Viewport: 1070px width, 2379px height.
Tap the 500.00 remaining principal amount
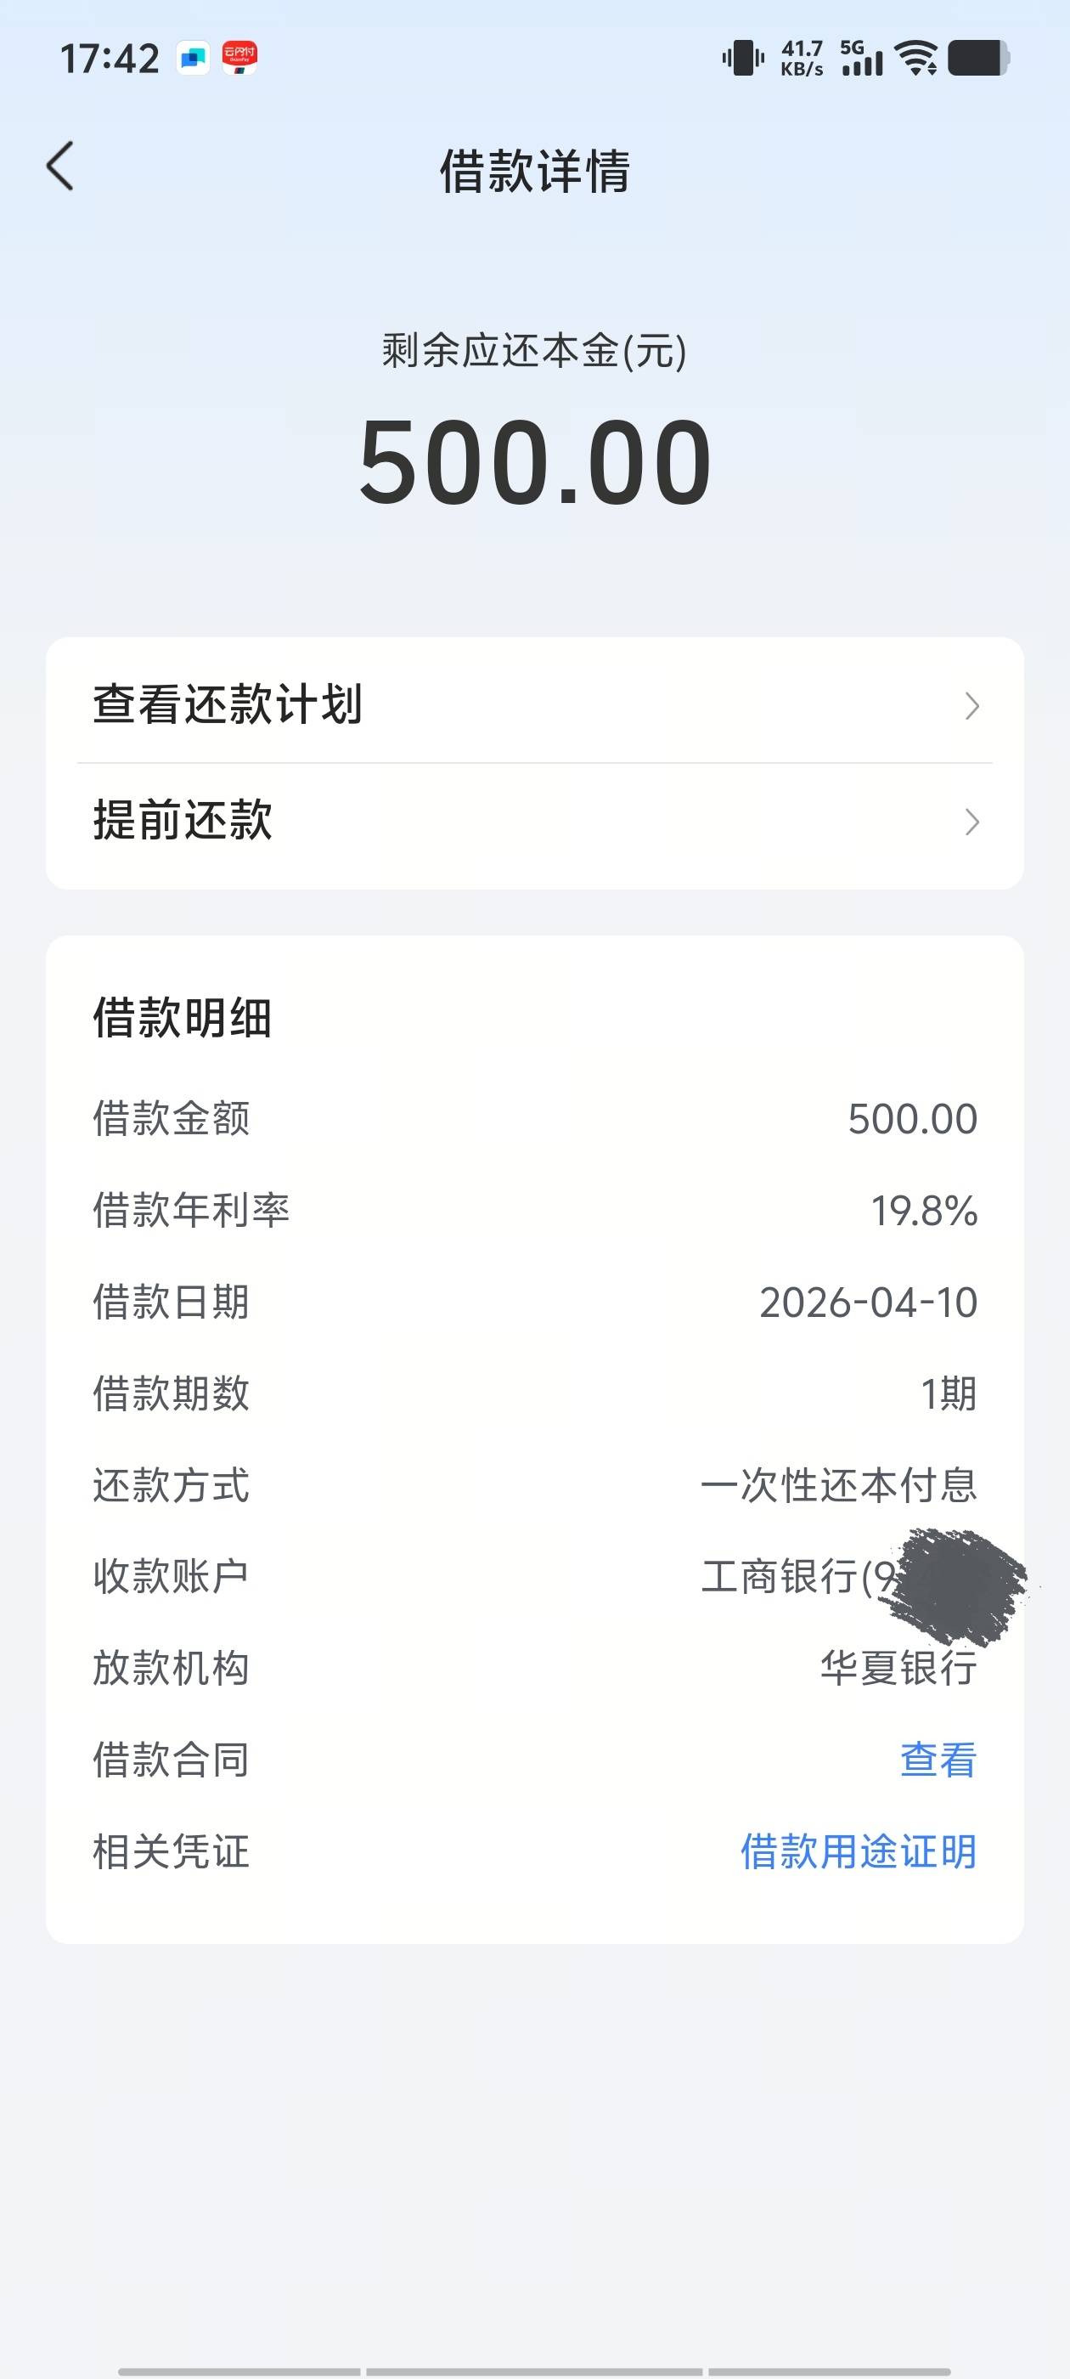[x=534, y=461]
